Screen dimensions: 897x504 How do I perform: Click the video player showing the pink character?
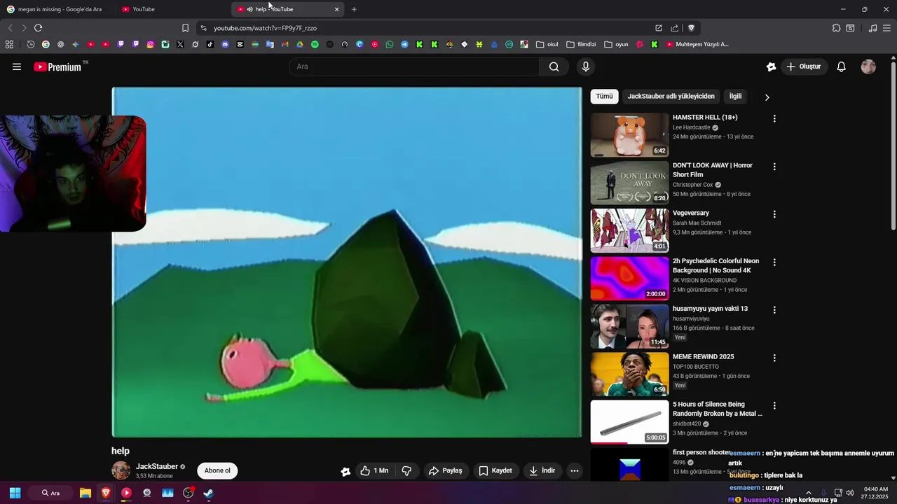click(x=347, y=262)
